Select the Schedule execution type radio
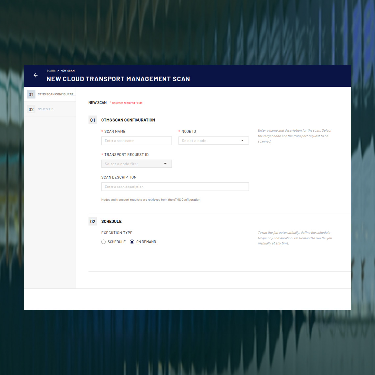 click(104, 242)
